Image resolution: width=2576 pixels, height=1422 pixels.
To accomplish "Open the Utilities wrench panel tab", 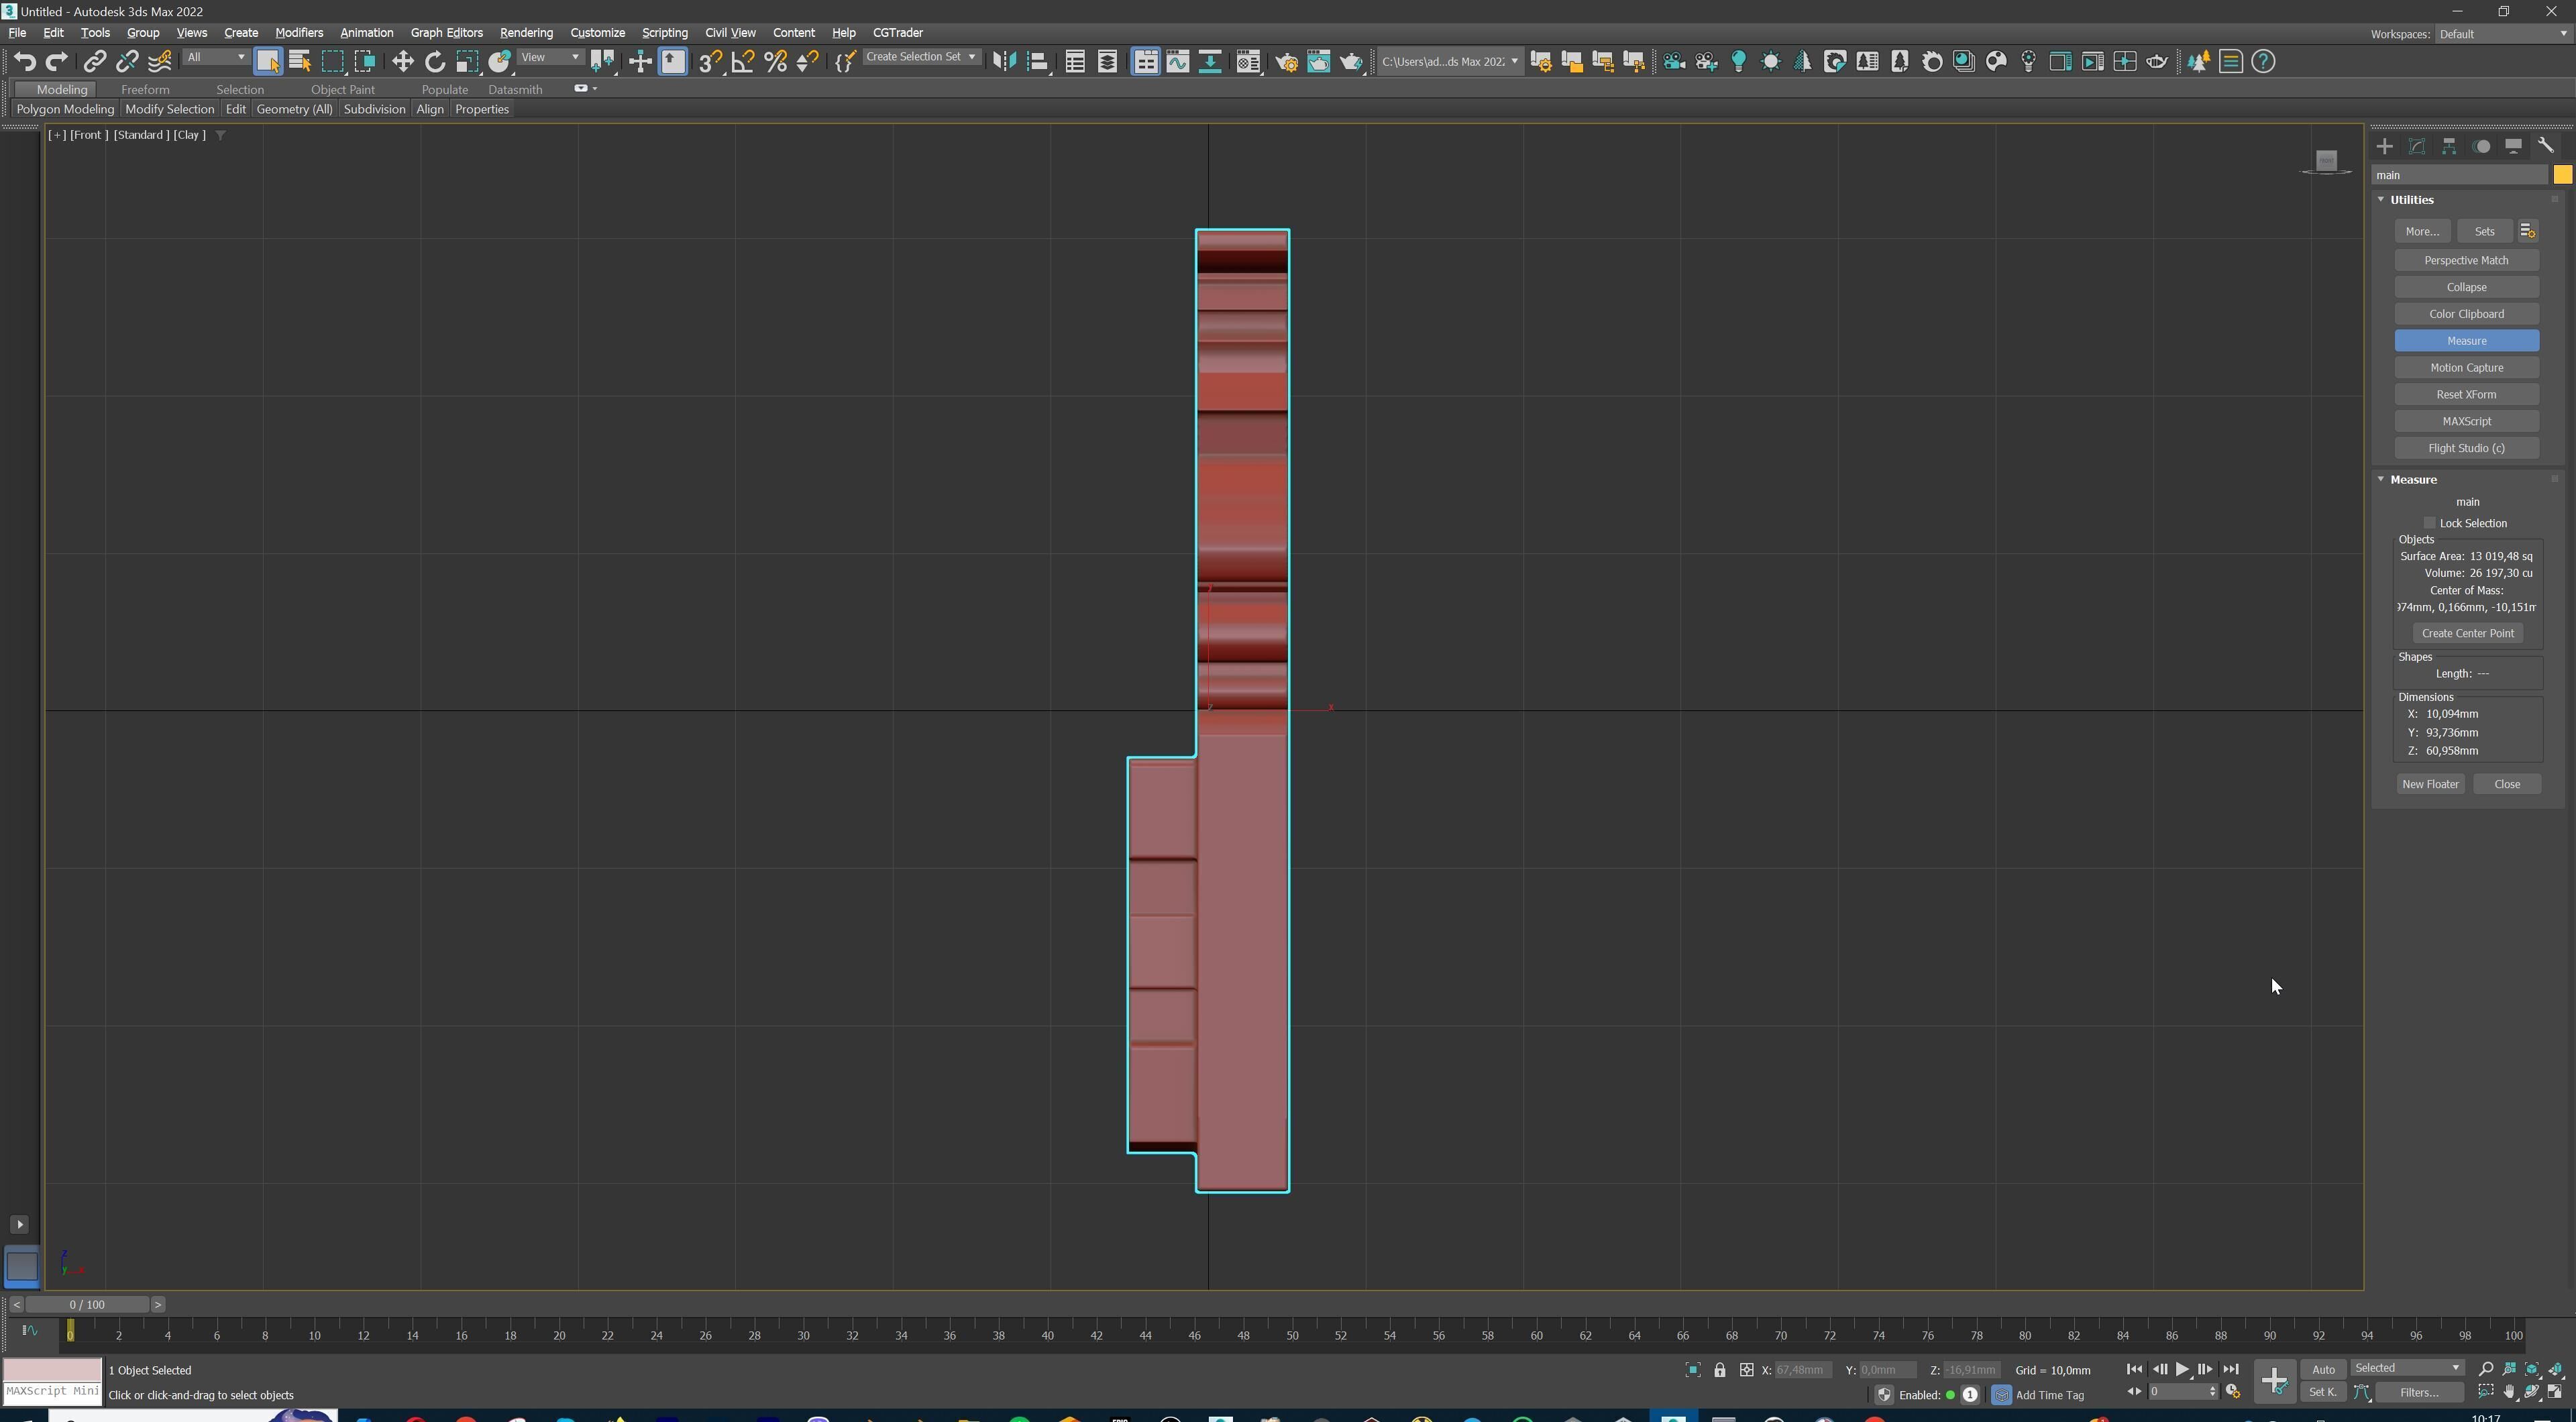I will pyautogui.click(x=2546, y=146).
